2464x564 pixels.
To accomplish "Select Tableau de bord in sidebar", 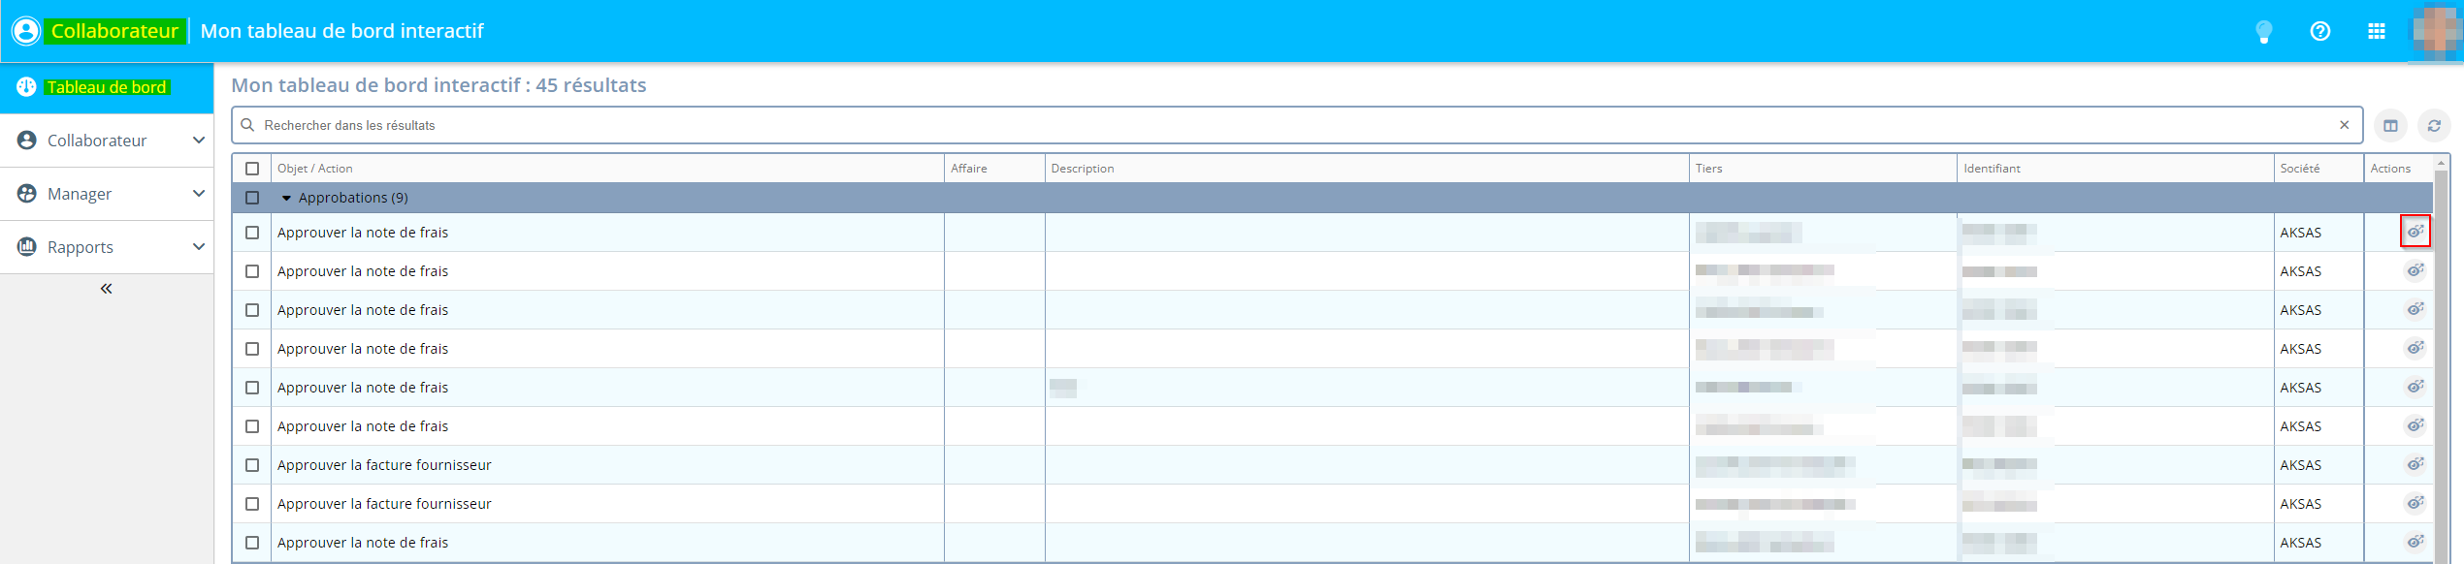I will click(107, 87).
